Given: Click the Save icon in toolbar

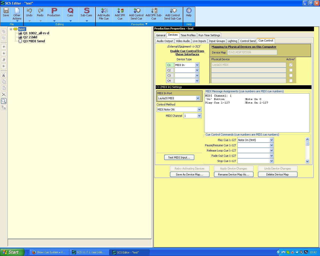Looking at the screenshot, I should pyautogui.click(x=6, y=11).
